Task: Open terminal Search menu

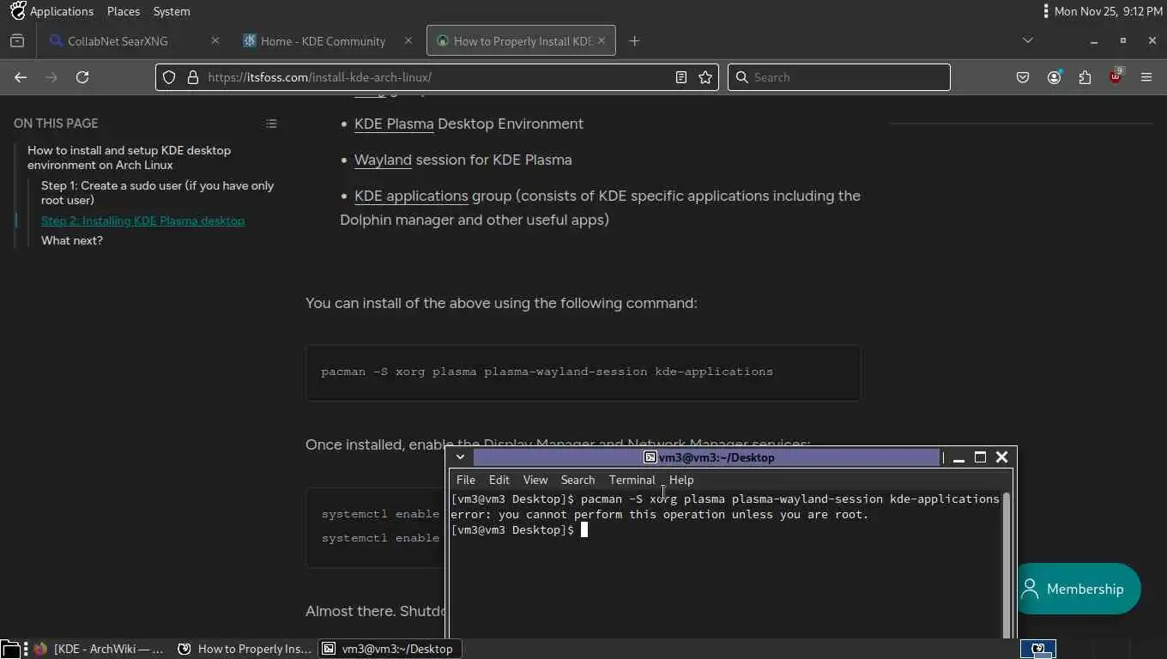Action: pos(577,480)
